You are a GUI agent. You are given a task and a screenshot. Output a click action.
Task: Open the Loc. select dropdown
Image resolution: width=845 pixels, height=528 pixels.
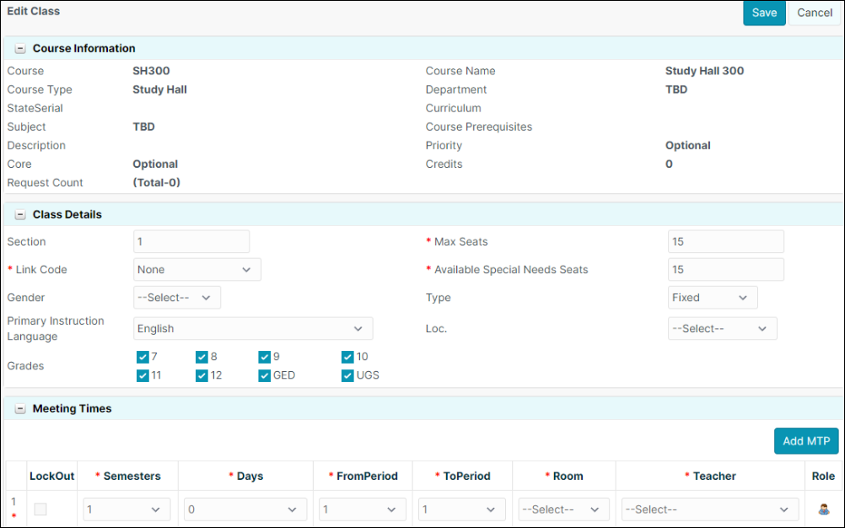pos(722,329)
